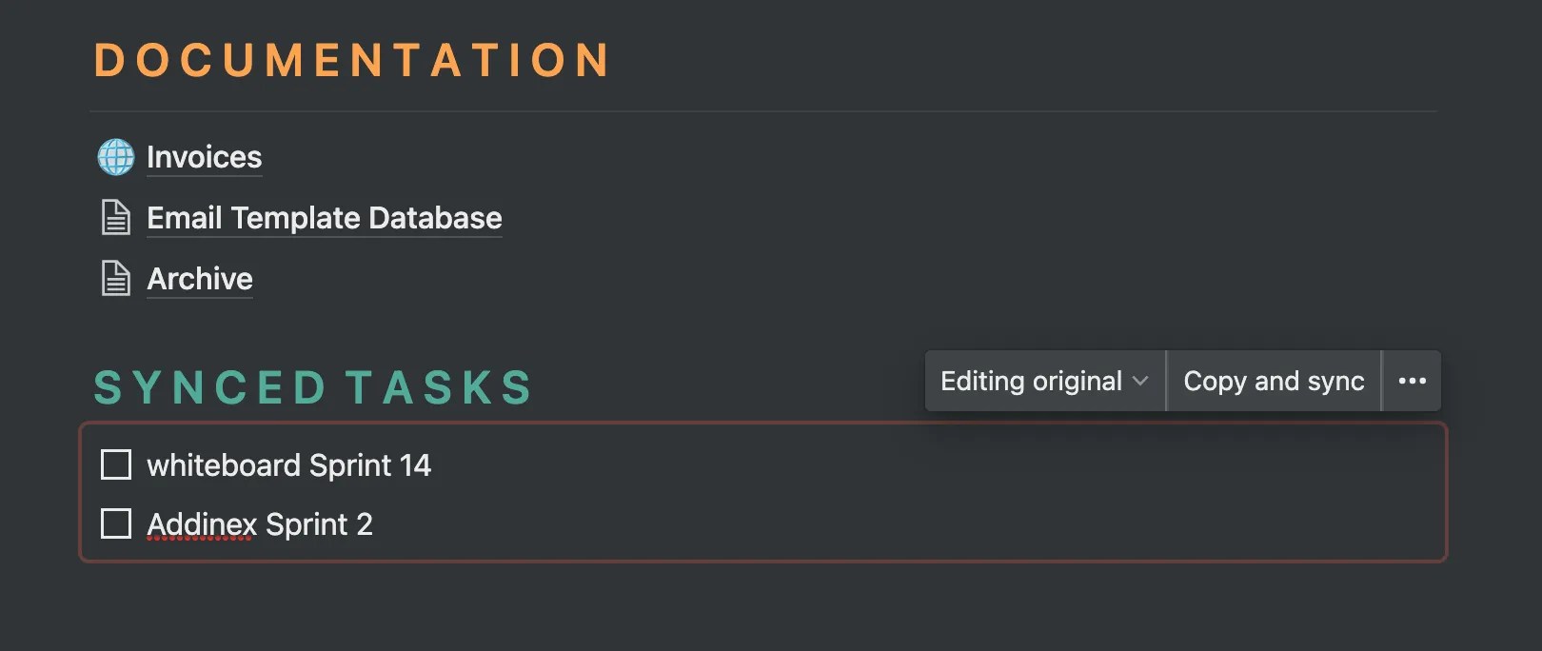Select the checkbox square for Addinex Sprint 2
This screenshot has height=651, width=1542.
point(115,523)
